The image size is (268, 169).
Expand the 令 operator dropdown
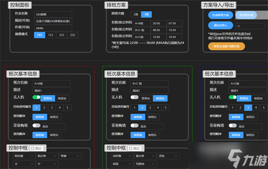coord(24,164)
